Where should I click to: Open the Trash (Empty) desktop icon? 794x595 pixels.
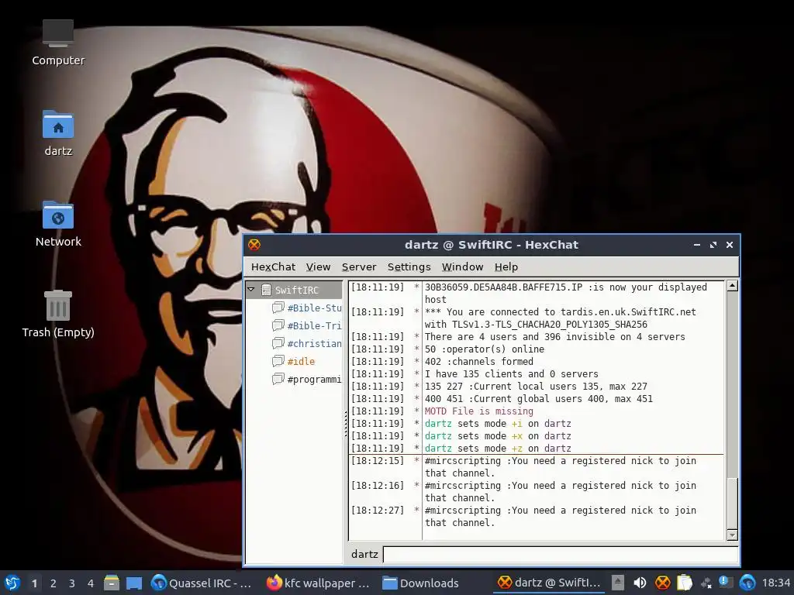[57, 314]
